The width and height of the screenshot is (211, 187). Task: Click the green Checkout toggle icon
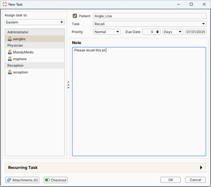coord(47,180)
